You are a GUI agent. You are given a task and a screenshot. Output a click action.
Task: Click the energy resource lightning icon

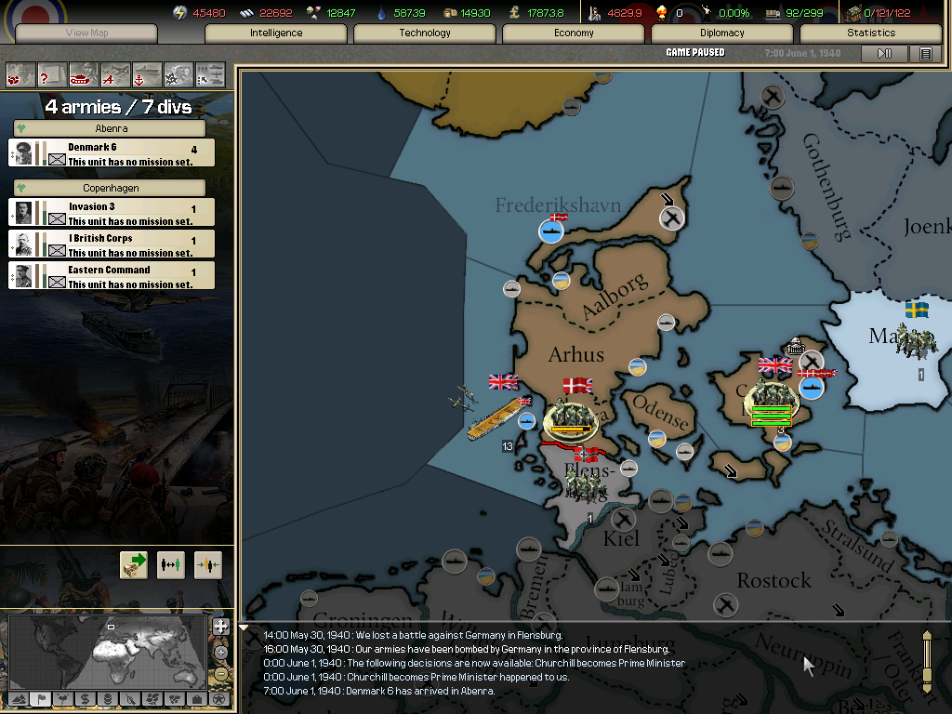click(179, 13)
